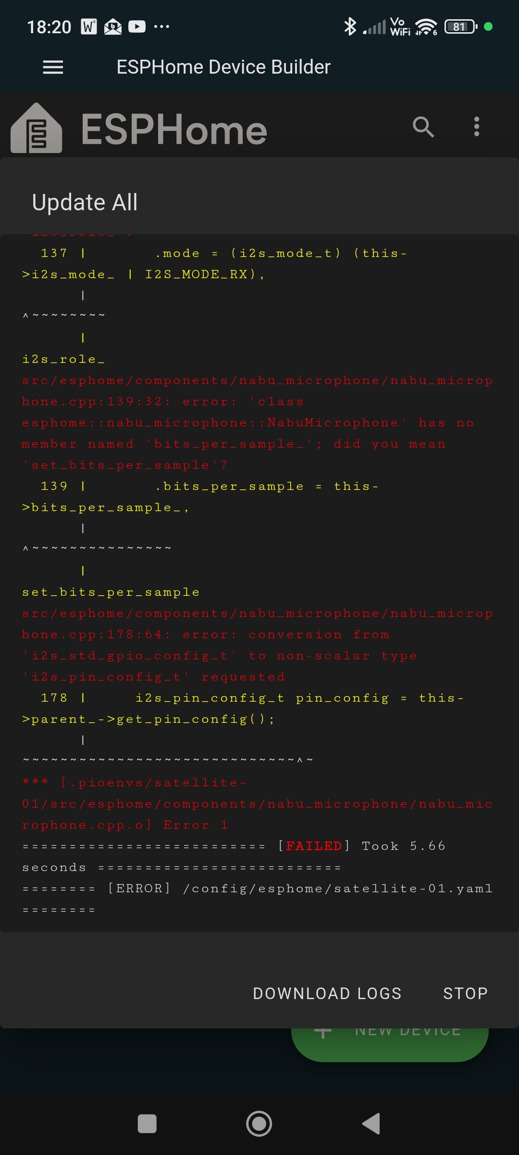Open Android recent apps button
519x1155 pixels.
(147, 1124)
